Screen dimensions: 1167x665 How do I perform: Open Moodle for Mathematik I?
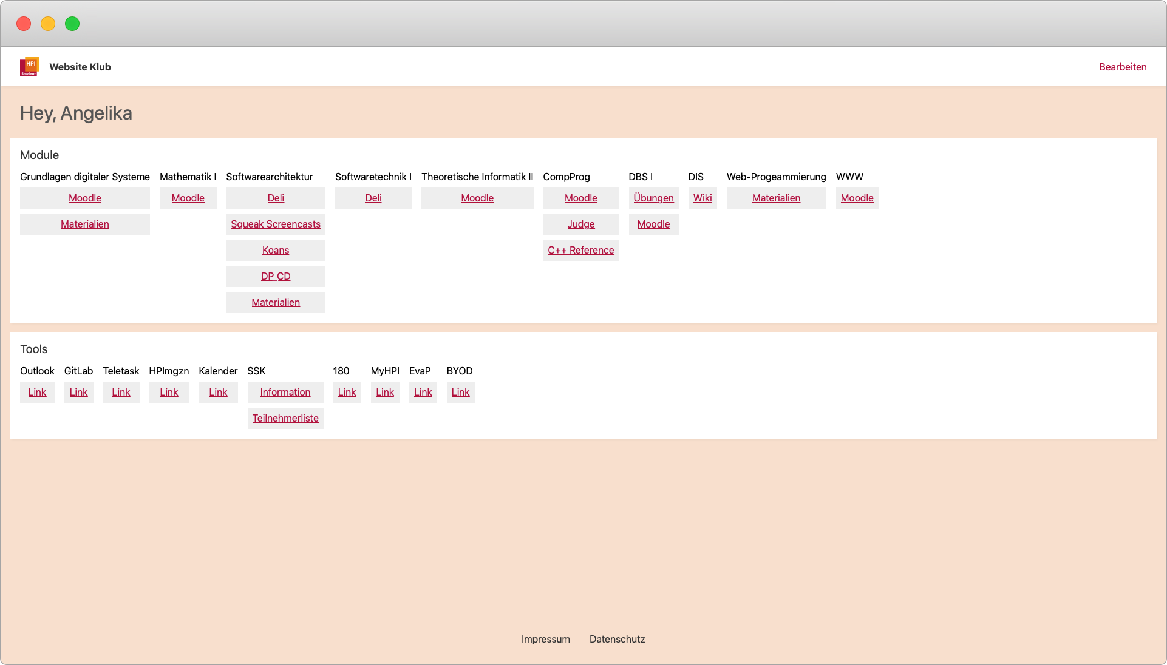pyautogui.click(x=188, y=198)
